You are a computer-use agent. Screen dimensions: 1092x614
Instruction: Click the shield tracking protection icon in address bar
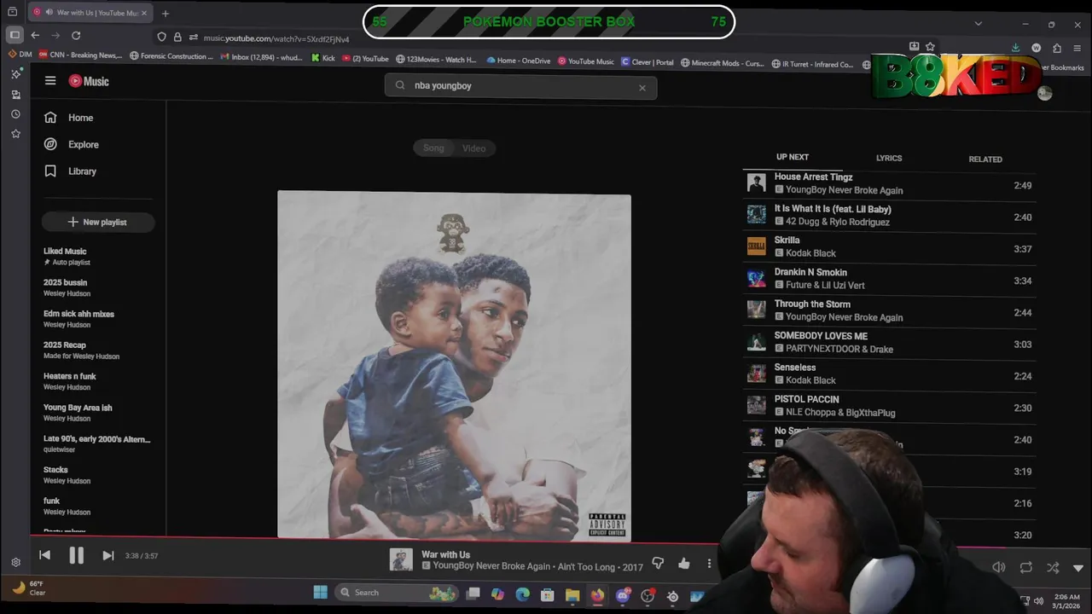click(161, 37)
